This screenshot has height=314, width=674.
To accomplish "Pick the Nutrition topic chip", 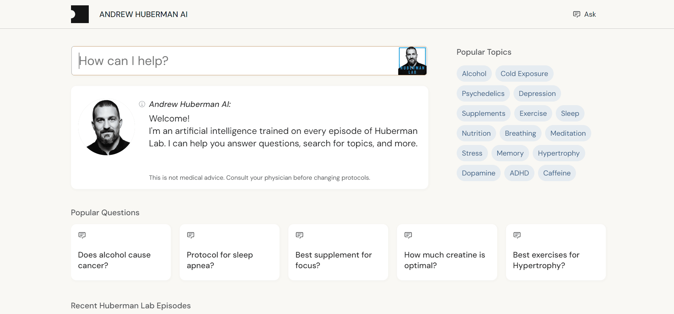I will (476, 133).
